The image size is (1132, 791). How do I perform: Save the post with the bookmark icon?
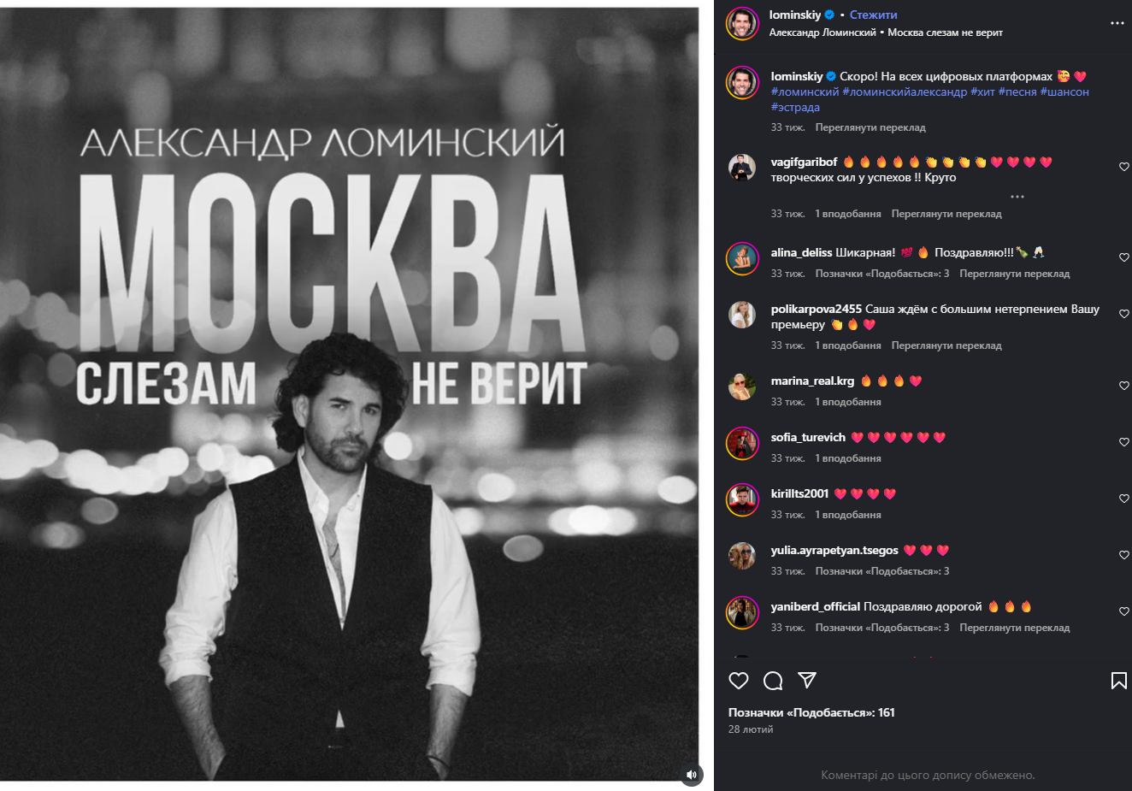click(1118, 681)
